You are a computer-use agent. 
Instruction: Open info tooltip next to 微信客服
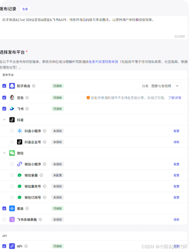coord(41,175)
